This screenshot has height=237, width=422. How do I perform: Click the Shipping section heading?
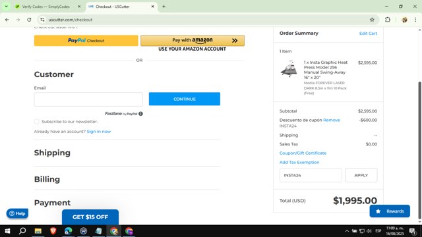pyautogui.click(x=52, y=153)
